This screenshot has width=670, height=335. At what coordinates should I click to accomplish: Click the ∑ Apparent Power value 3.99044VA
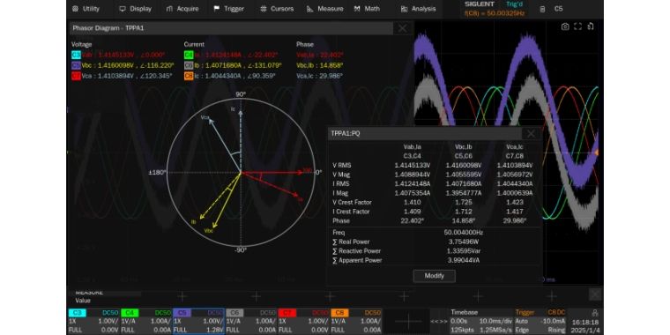(x=464, y=260)
